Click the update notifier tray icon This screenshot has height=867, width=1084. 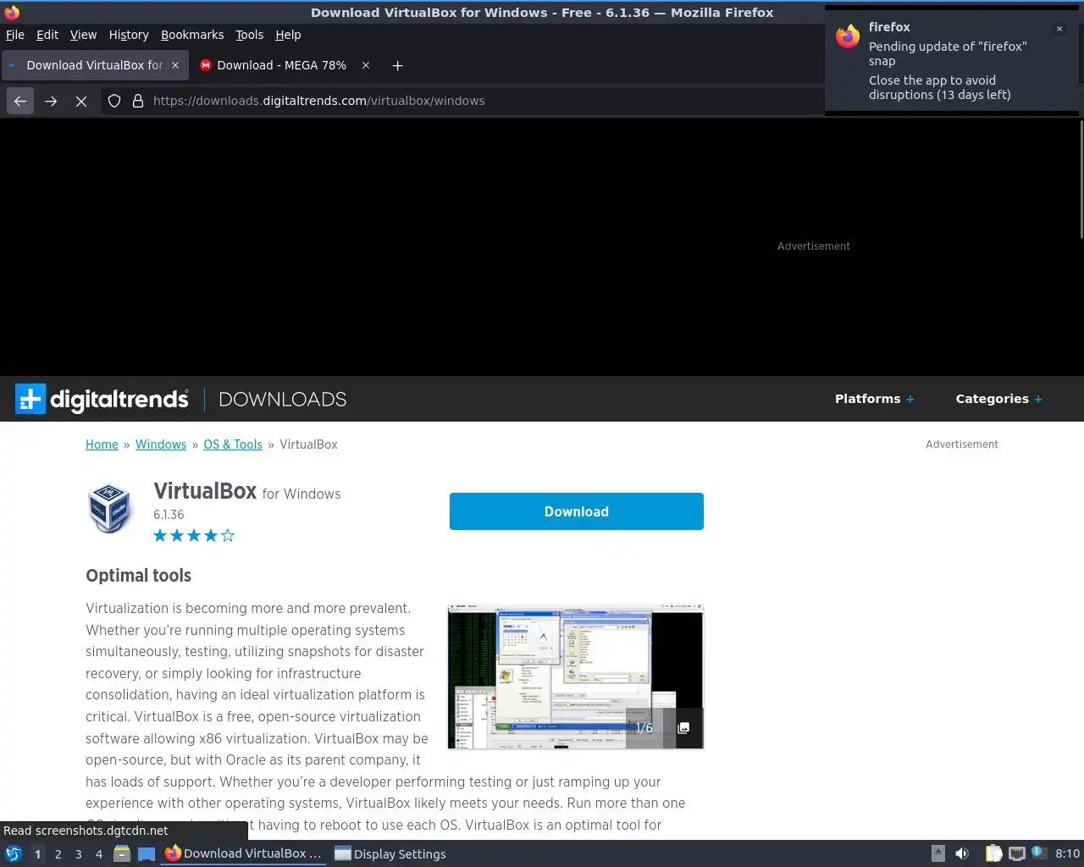[1039, 853]
